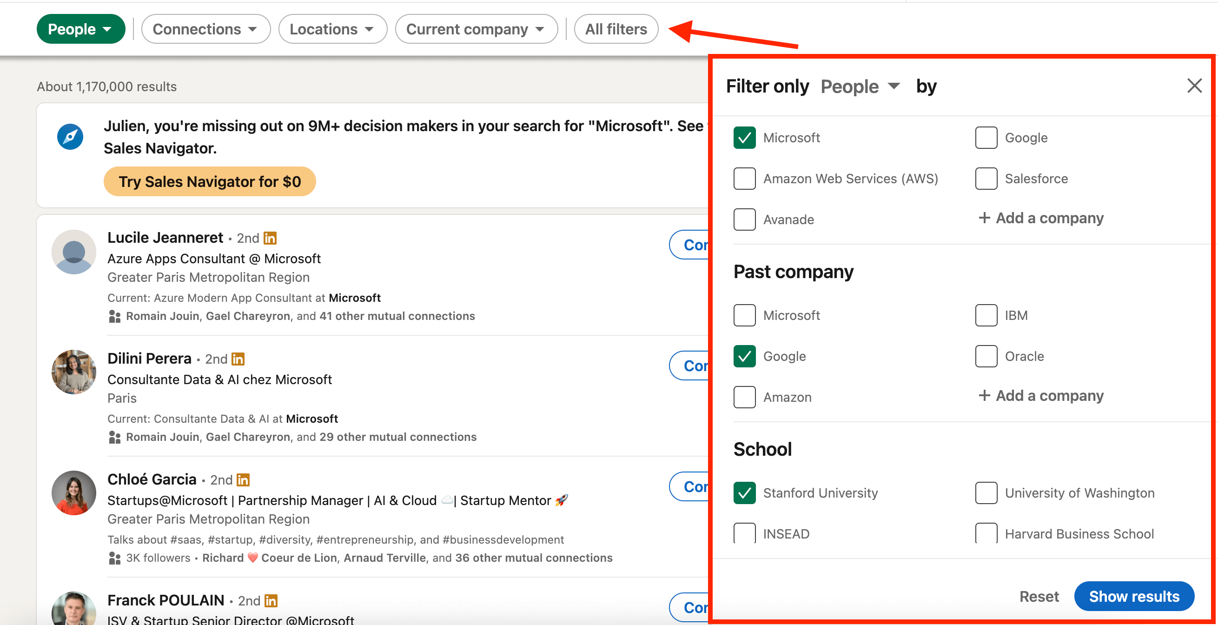The width and height of the screenshot is (1218, 625).
Task: Click 'About 1,170,000 results' text
Action: click(106, 86)
